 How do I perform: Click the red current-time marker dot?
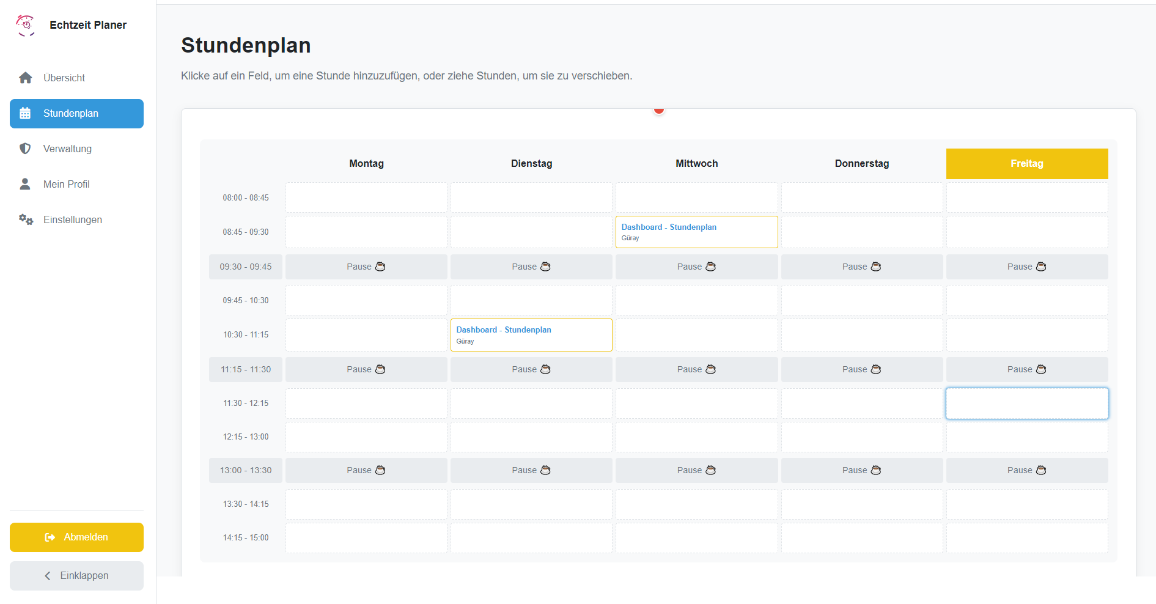click(x=658, y=110)
